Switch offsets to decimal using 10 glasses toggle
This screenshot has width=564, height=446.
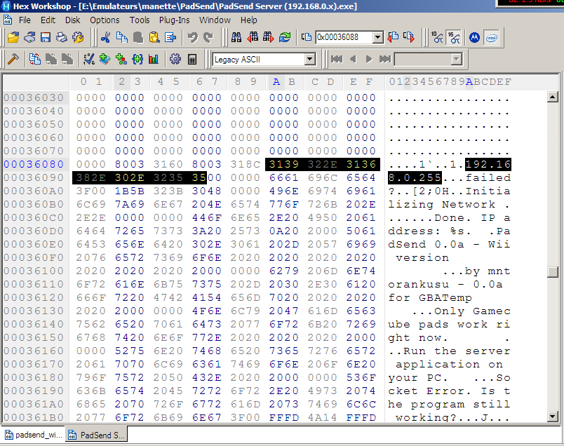[437, 37]
